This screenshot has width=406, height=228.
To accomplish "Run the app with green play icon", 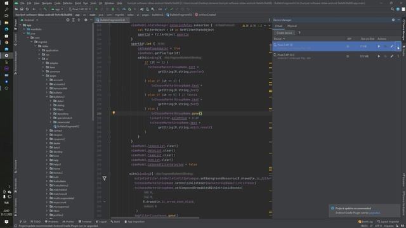I will tap(96, 9).
